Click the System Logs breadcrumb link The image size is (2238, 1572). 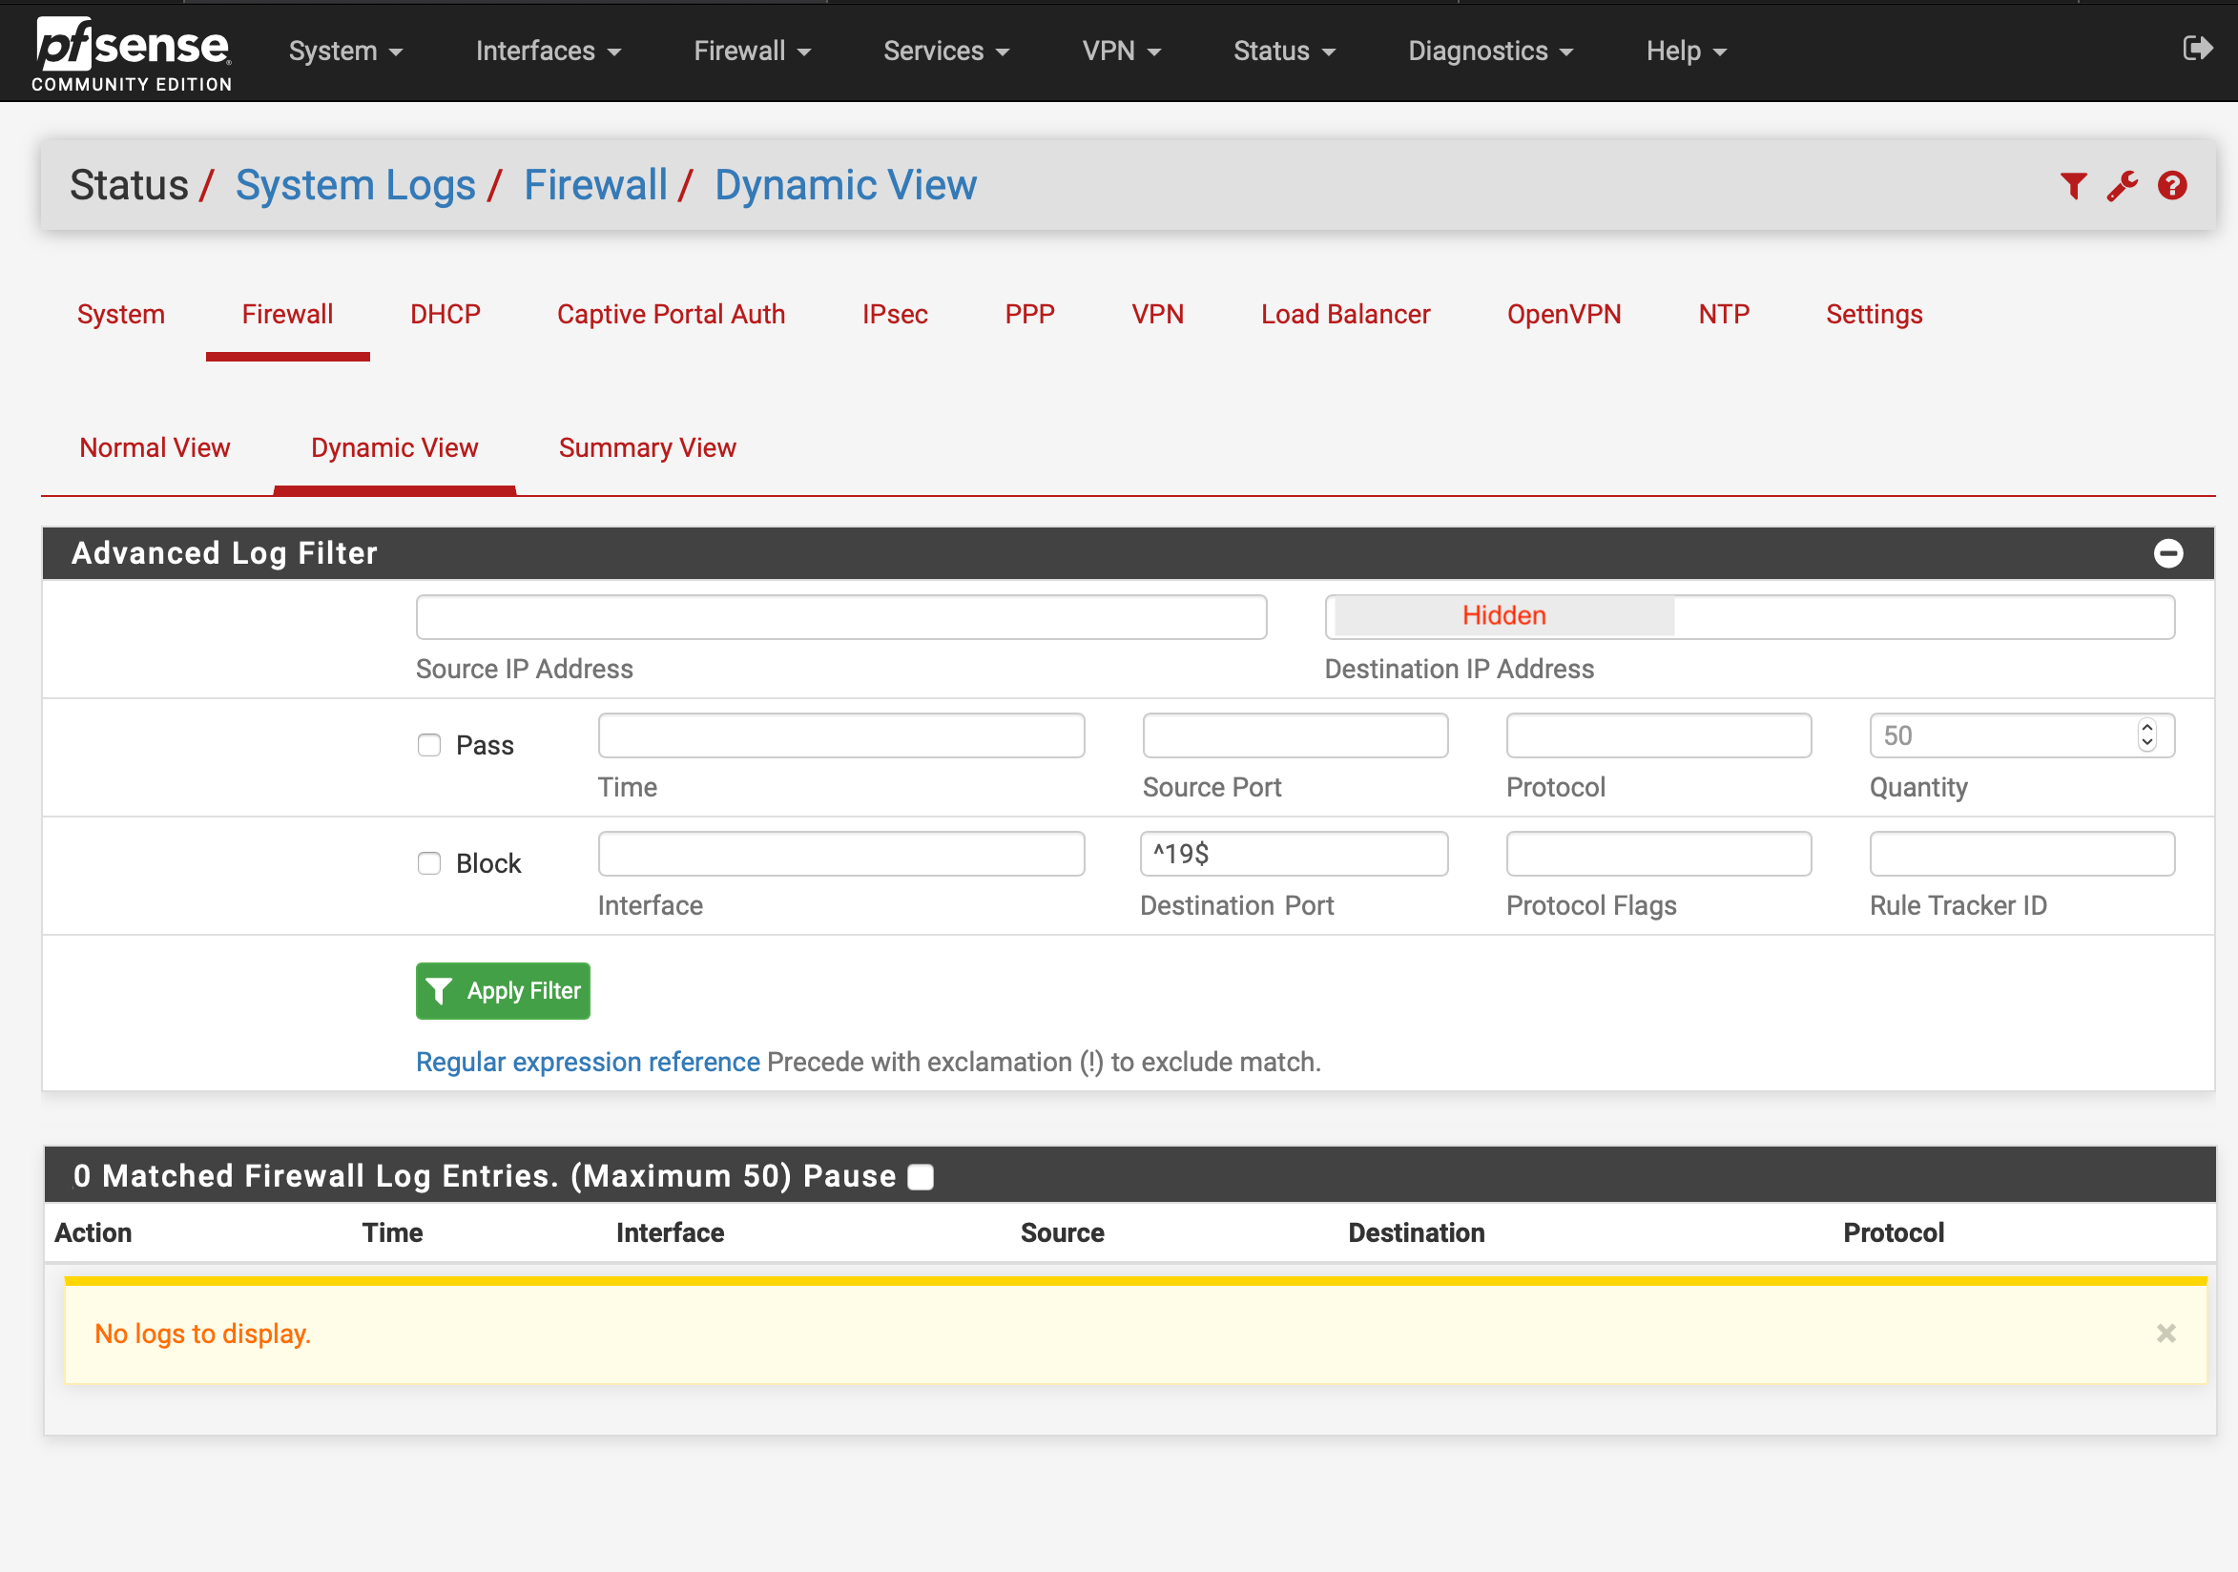click(x=356, y=185)
